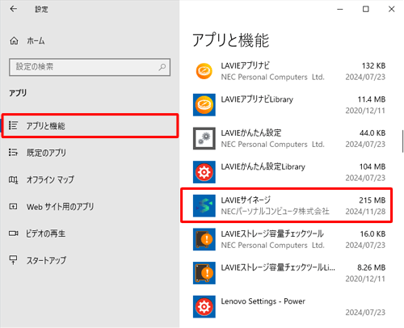
Task: Click the ビデオの再生 camera icon
Action: pos(13,233)
